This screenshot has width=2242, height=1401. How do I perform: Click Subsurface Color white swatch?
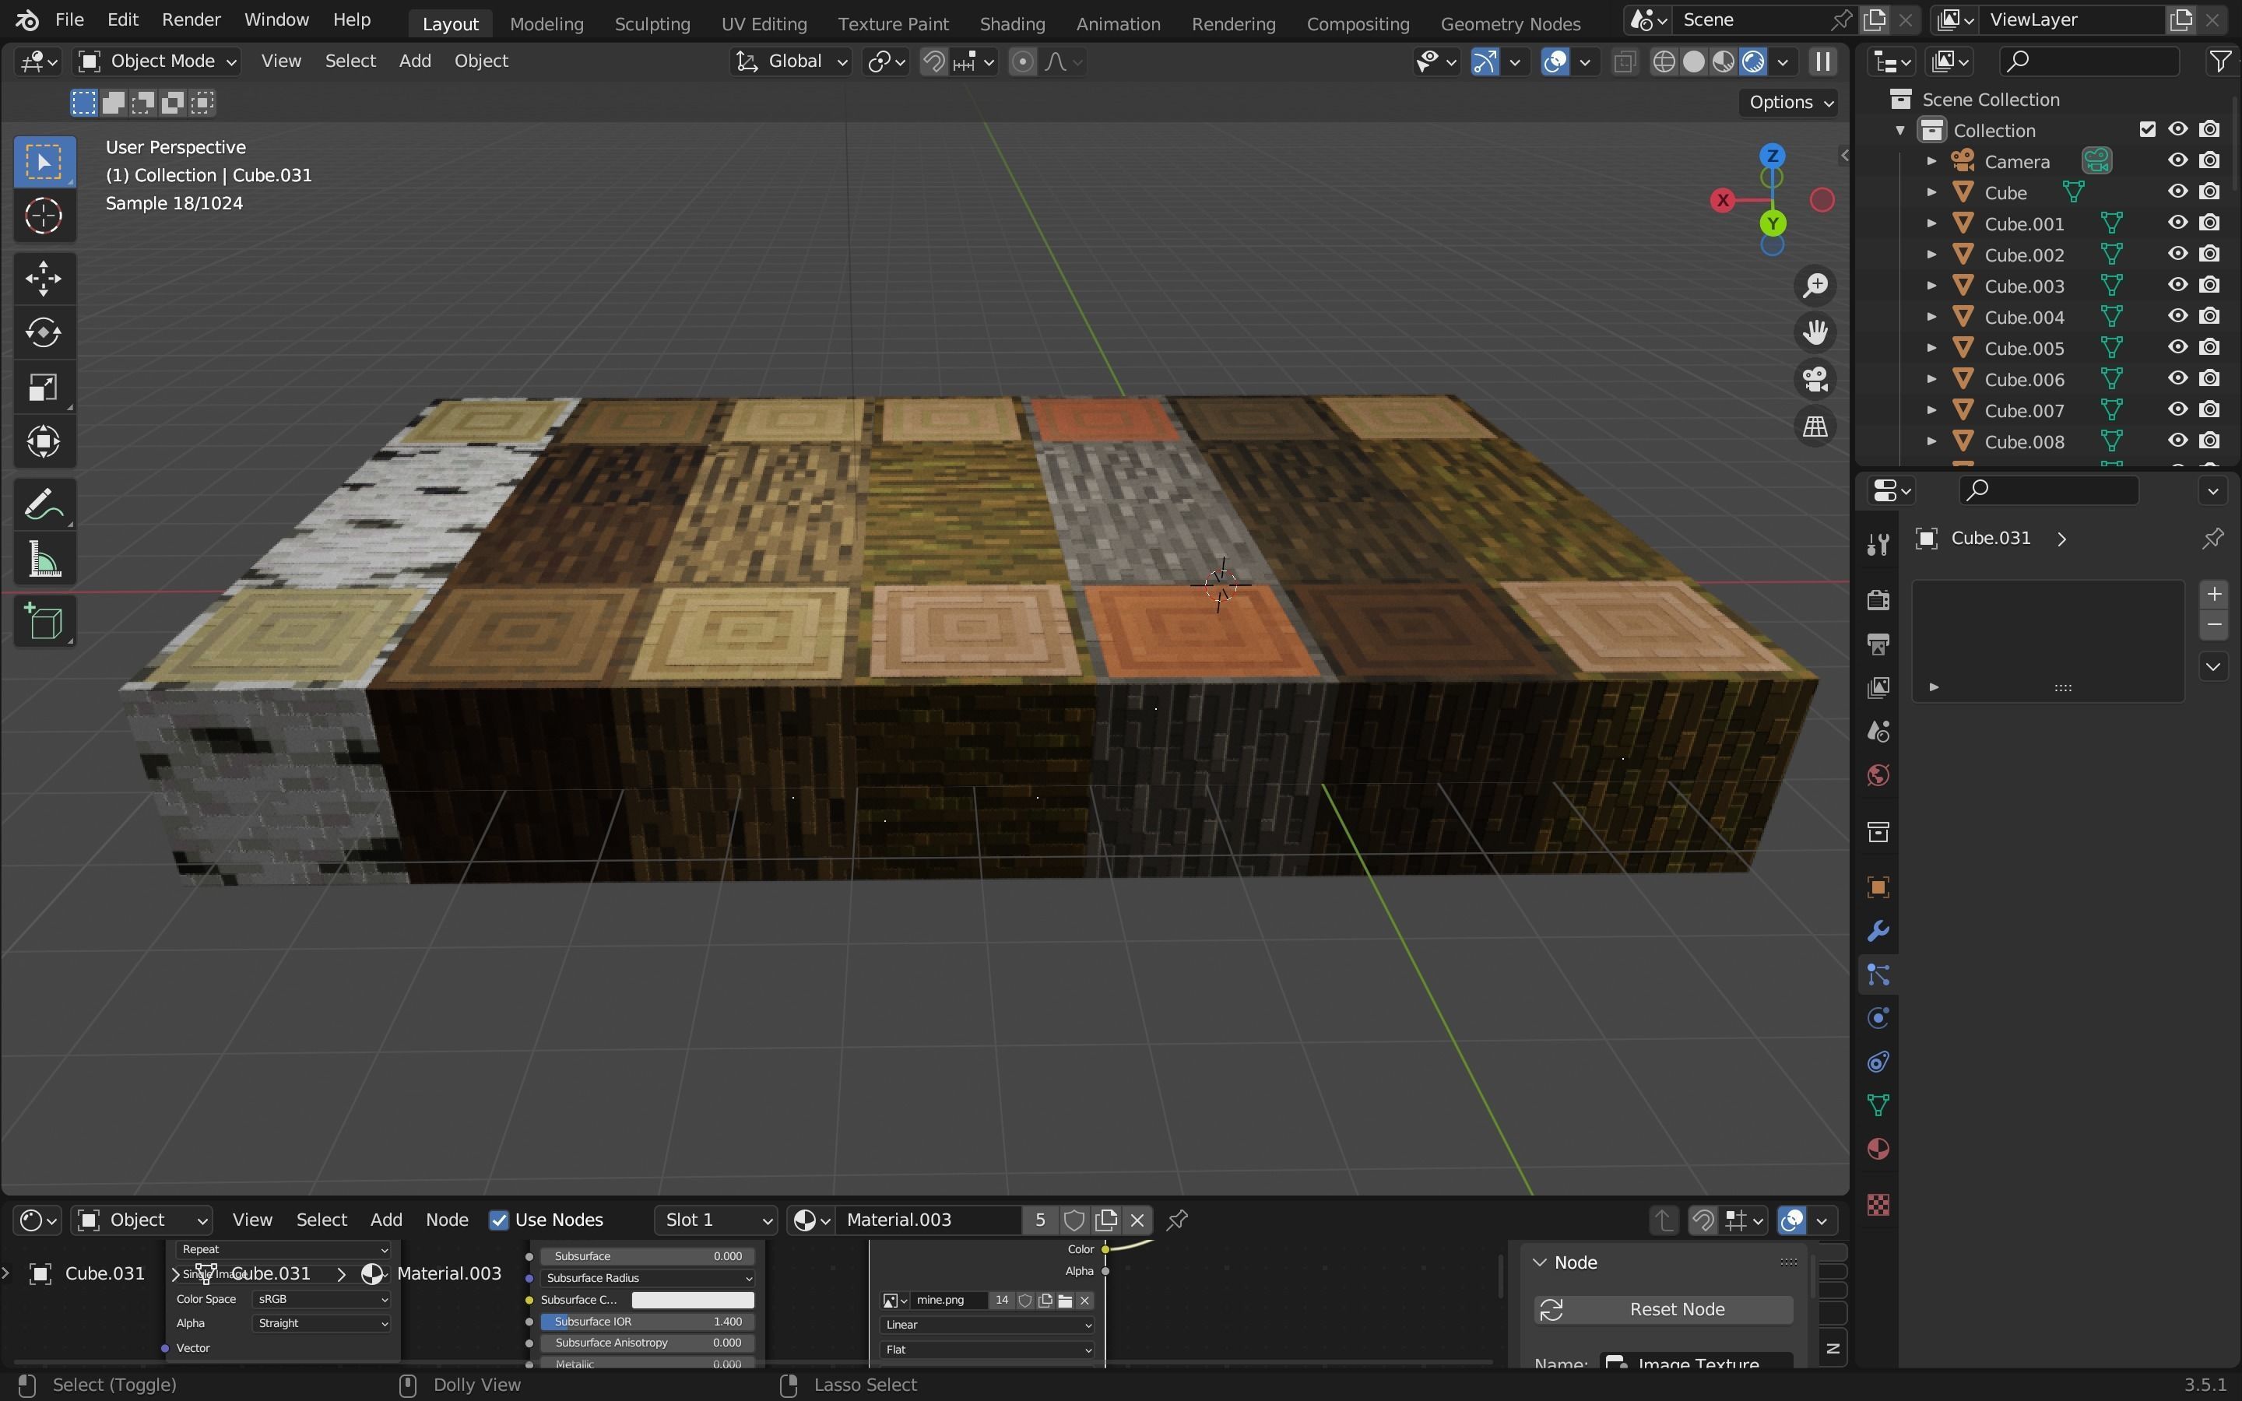pos(692,1299)
